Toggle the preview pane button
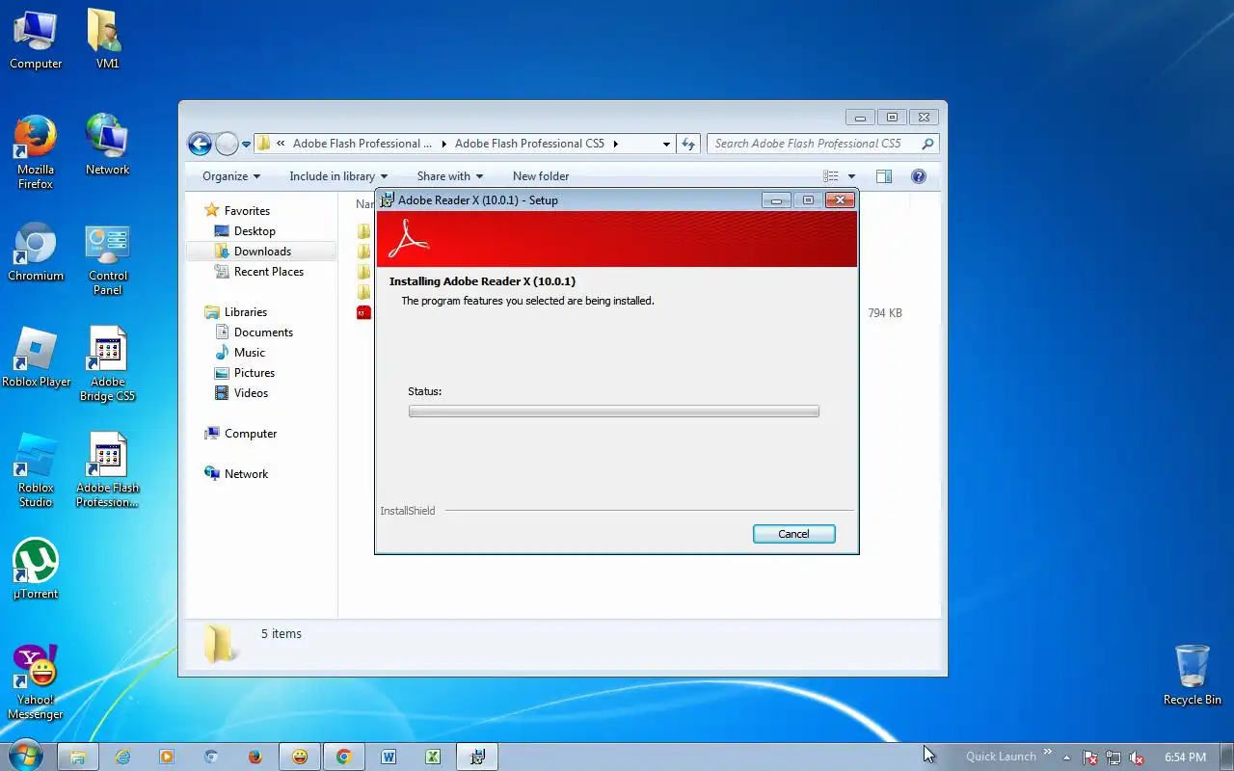Screen dimensions: 1234x771 click(884, 176)
